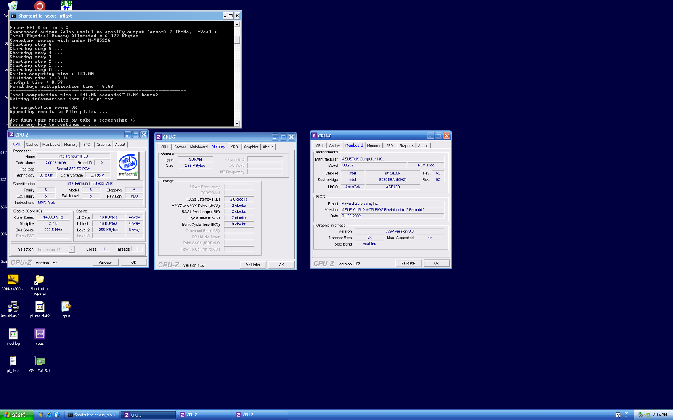Click the memory Size value 256 MBytes
673x420 pixels.
pyautogui.click(x=195, y=166)
